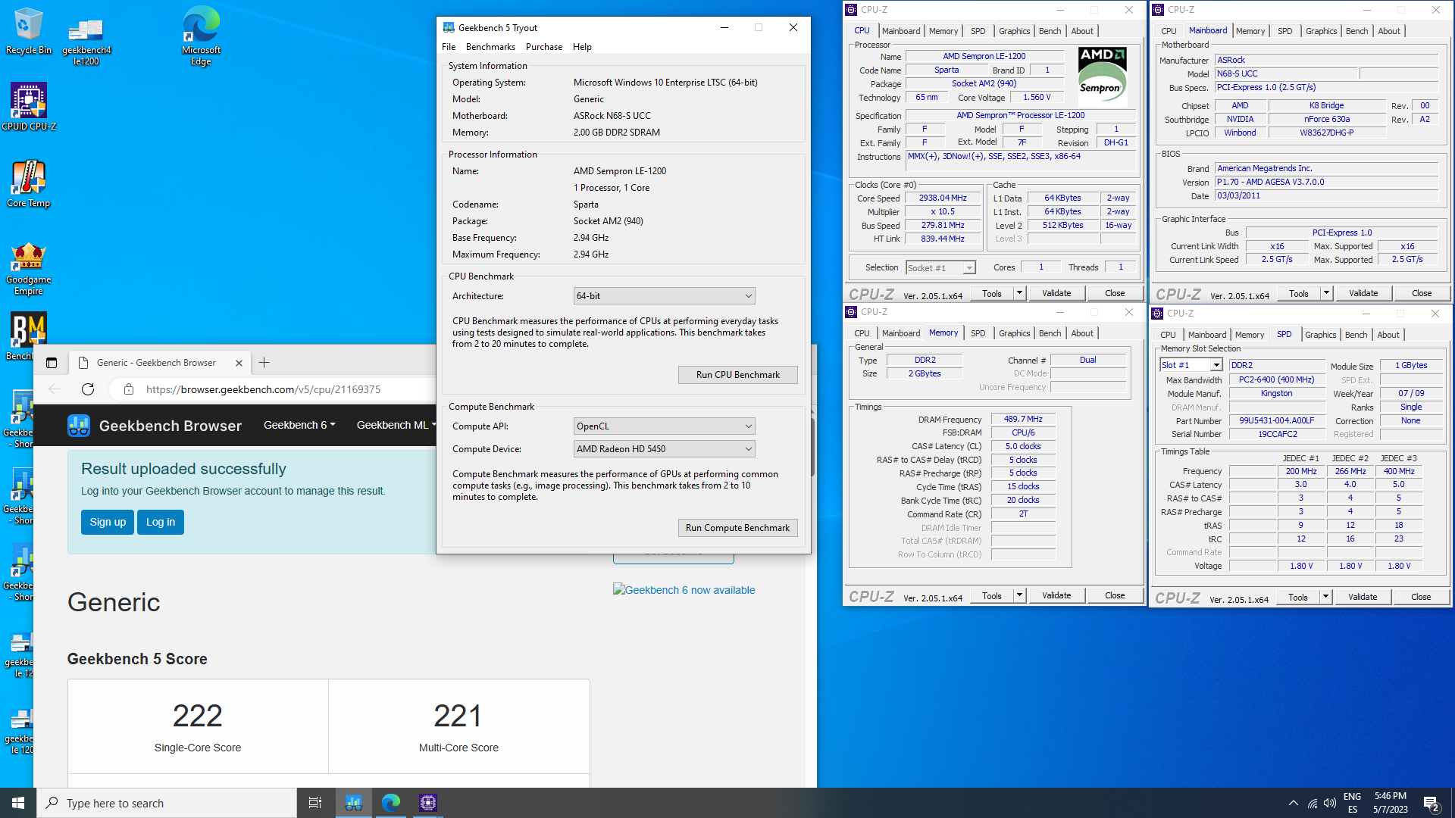
Task: Click the volume speaker tray icon
Action: tap(1330, 804)
